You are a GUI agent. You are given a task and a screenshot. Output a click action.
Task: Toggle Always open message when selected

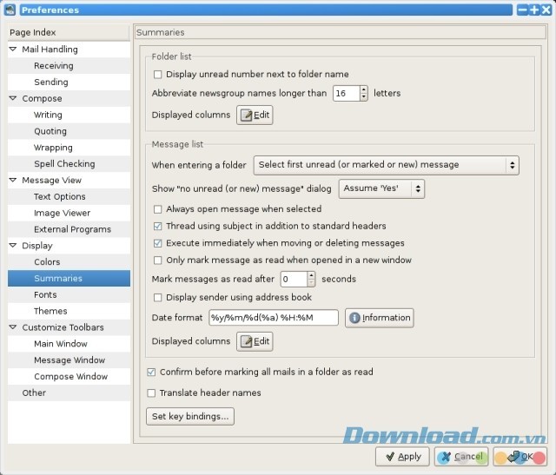158,209
